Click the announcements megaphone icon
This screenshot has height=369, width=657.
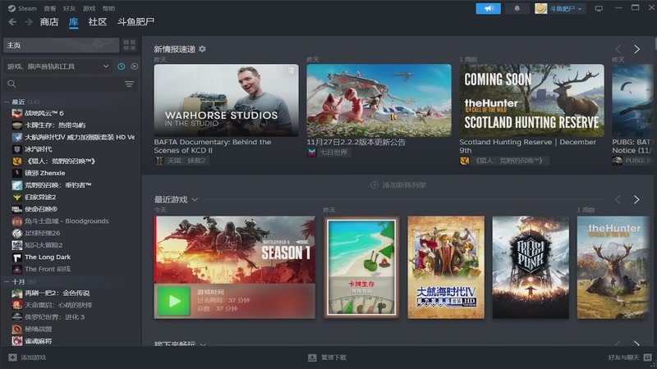[488, 8]
